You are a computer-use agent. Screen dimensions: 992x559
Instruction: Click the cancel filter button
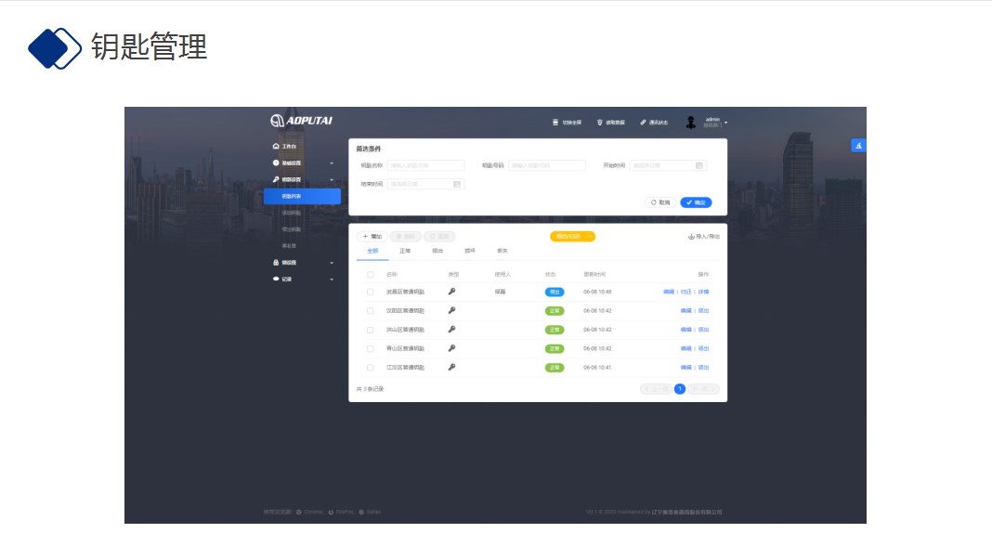pos(659,202)
